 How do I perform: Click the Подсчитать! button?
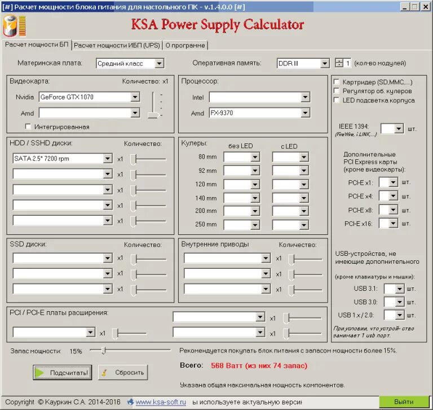(62, 372)
